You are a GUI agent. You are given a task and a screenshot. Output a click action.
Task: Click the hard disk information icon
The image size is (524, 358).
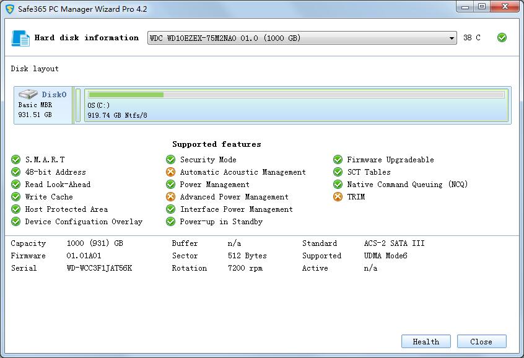[x=20, y=38]
